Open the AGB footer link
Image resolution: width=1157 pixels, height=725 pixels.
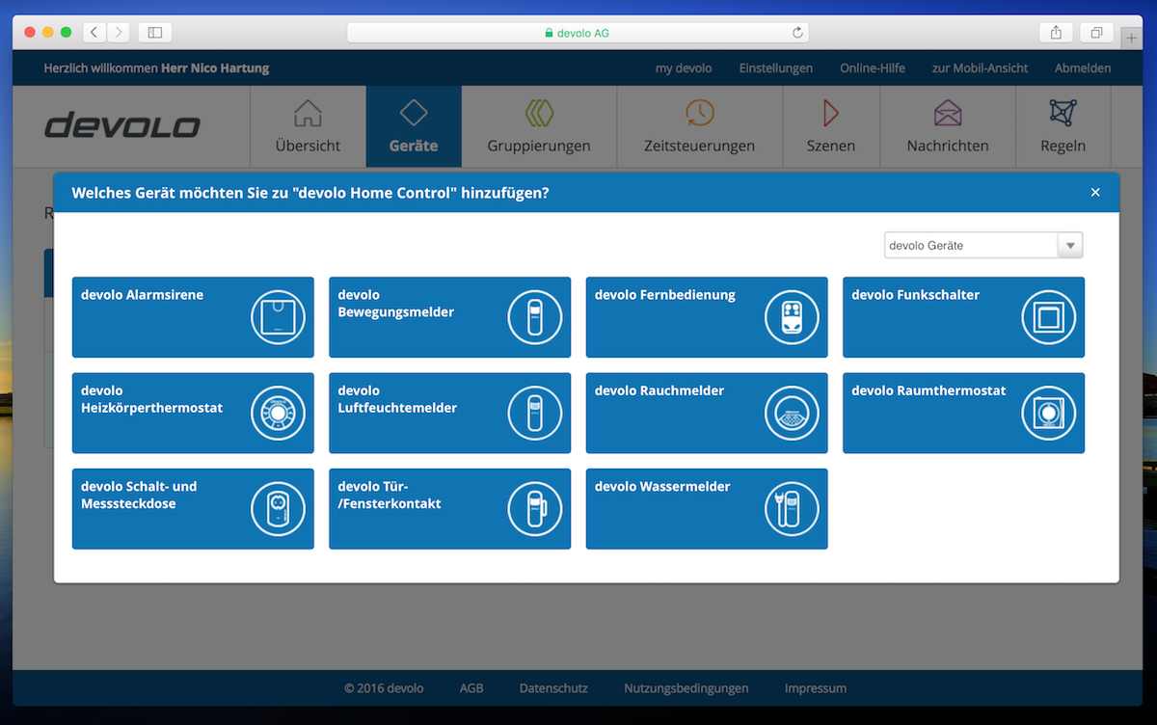(x=471, y=688)
